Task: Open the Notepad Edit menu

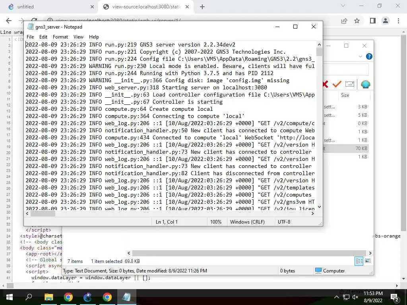Action: click(x=43, y=37)
